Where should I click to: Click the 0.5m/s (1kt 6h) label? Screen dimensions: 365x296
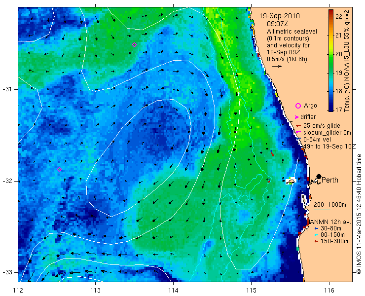[x=287, y=59]
